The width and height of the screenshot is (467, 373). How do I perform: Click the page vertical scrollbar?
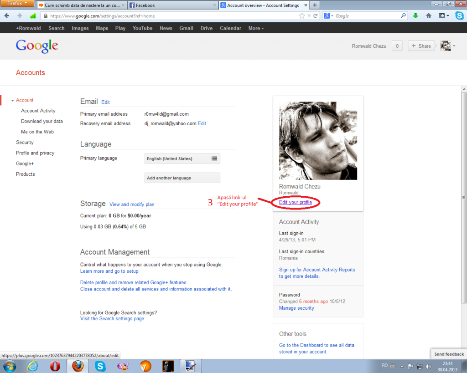464,198
